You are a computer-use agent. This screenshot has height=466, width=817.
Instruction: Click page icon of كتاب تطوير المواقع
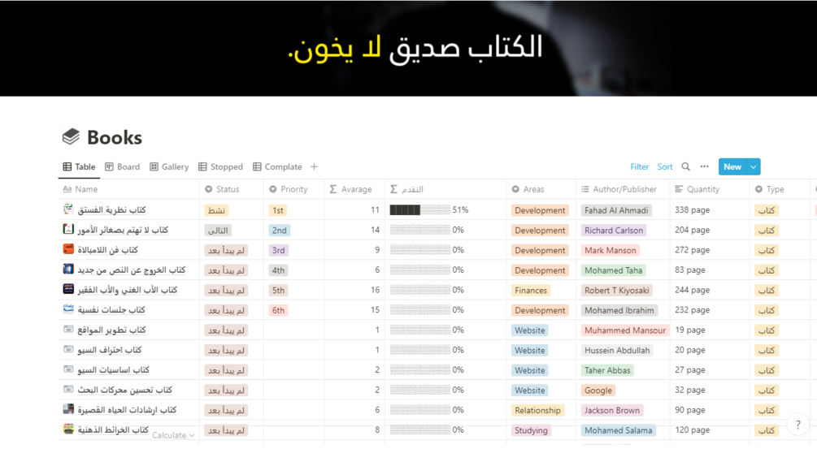[68, 329]
